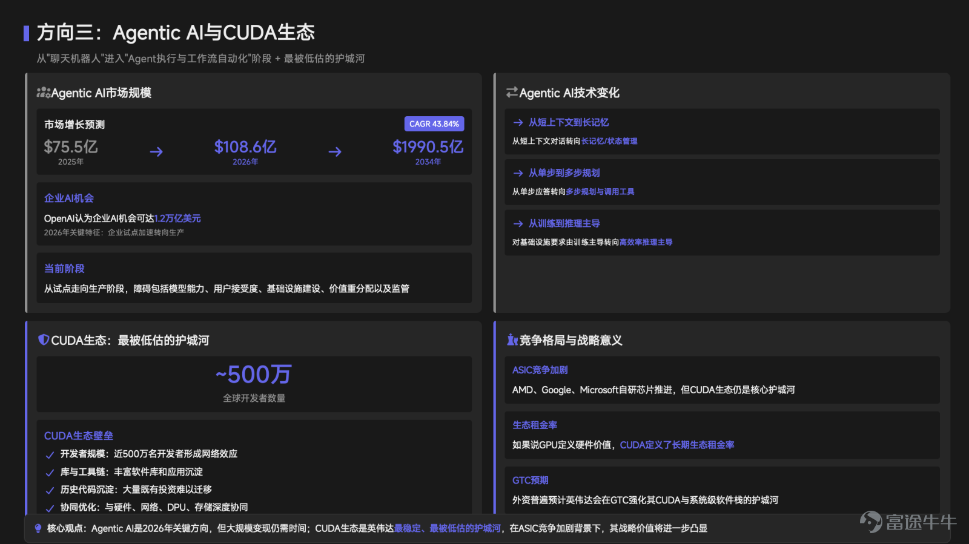Image resolution: width=969 pixels, height=544 pixels.
Task: Click the arrow icon before 从单步到多步规划
Action: click(x=518, y=173)
